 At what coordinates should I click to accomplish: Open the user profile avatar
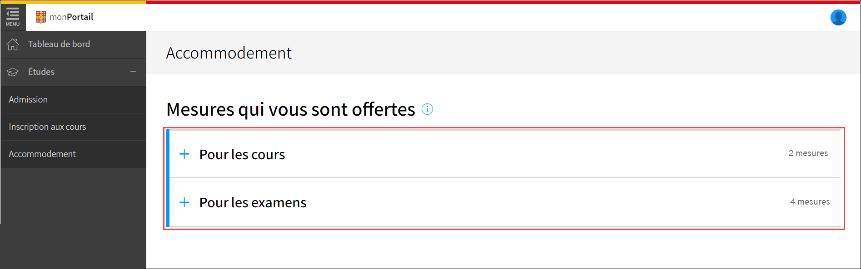coord(838,17)
